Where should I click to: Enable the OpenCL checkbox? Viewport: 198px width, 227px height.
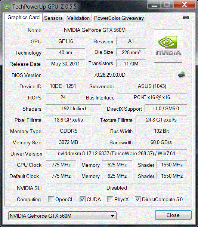pos(51,199)
